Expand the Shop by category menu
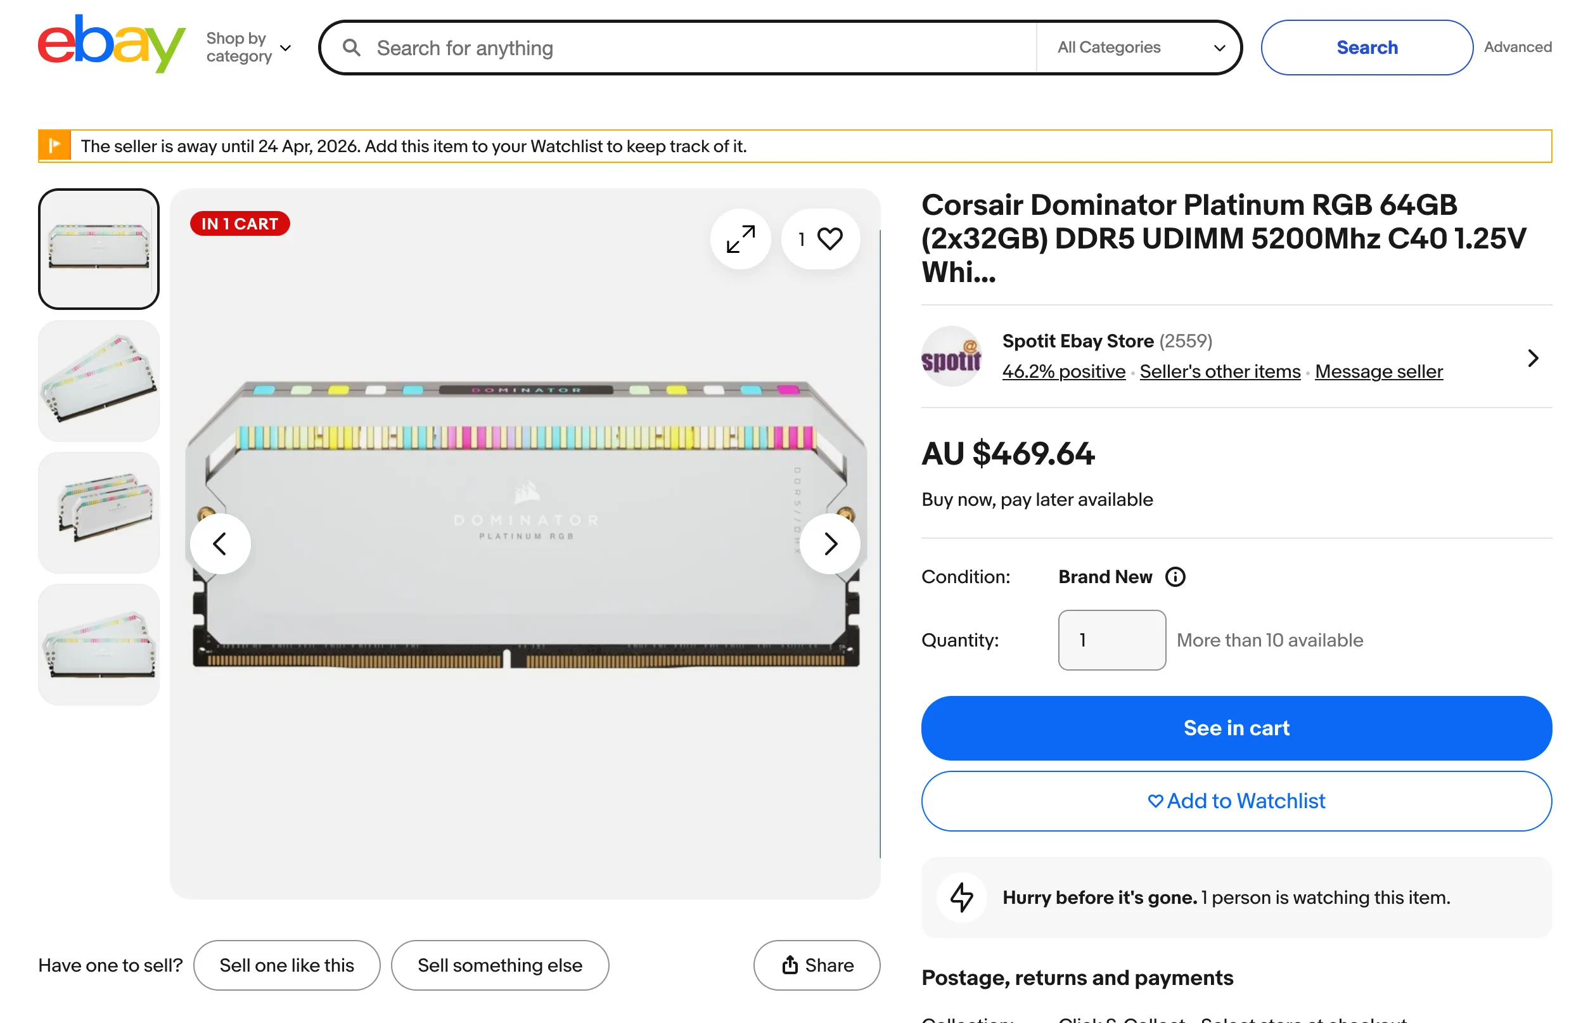1588x1023 pixels. 248,47
